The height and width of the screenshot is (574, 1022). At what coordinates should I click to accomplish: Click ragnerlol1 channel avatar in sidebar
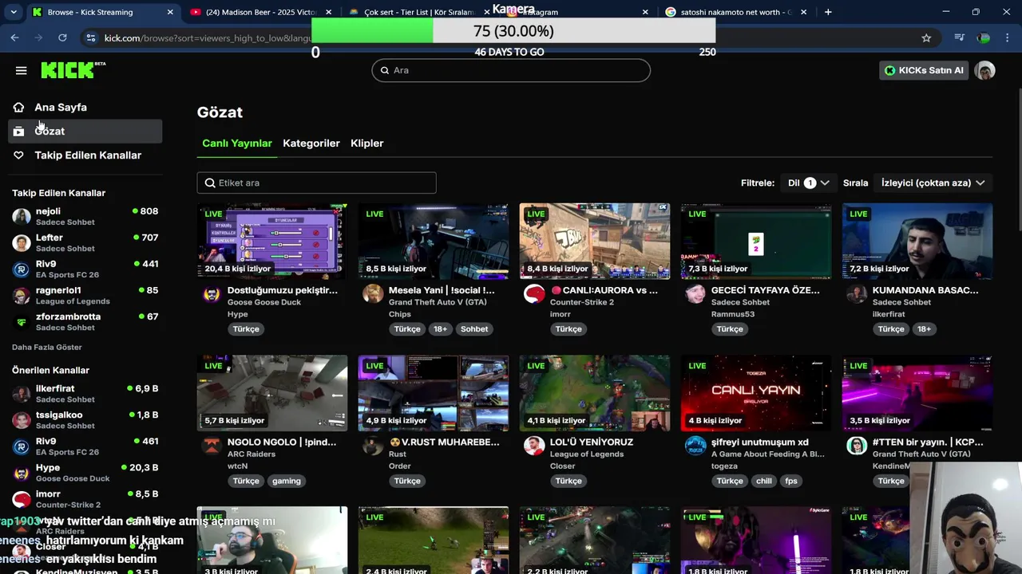coord(22,295)
